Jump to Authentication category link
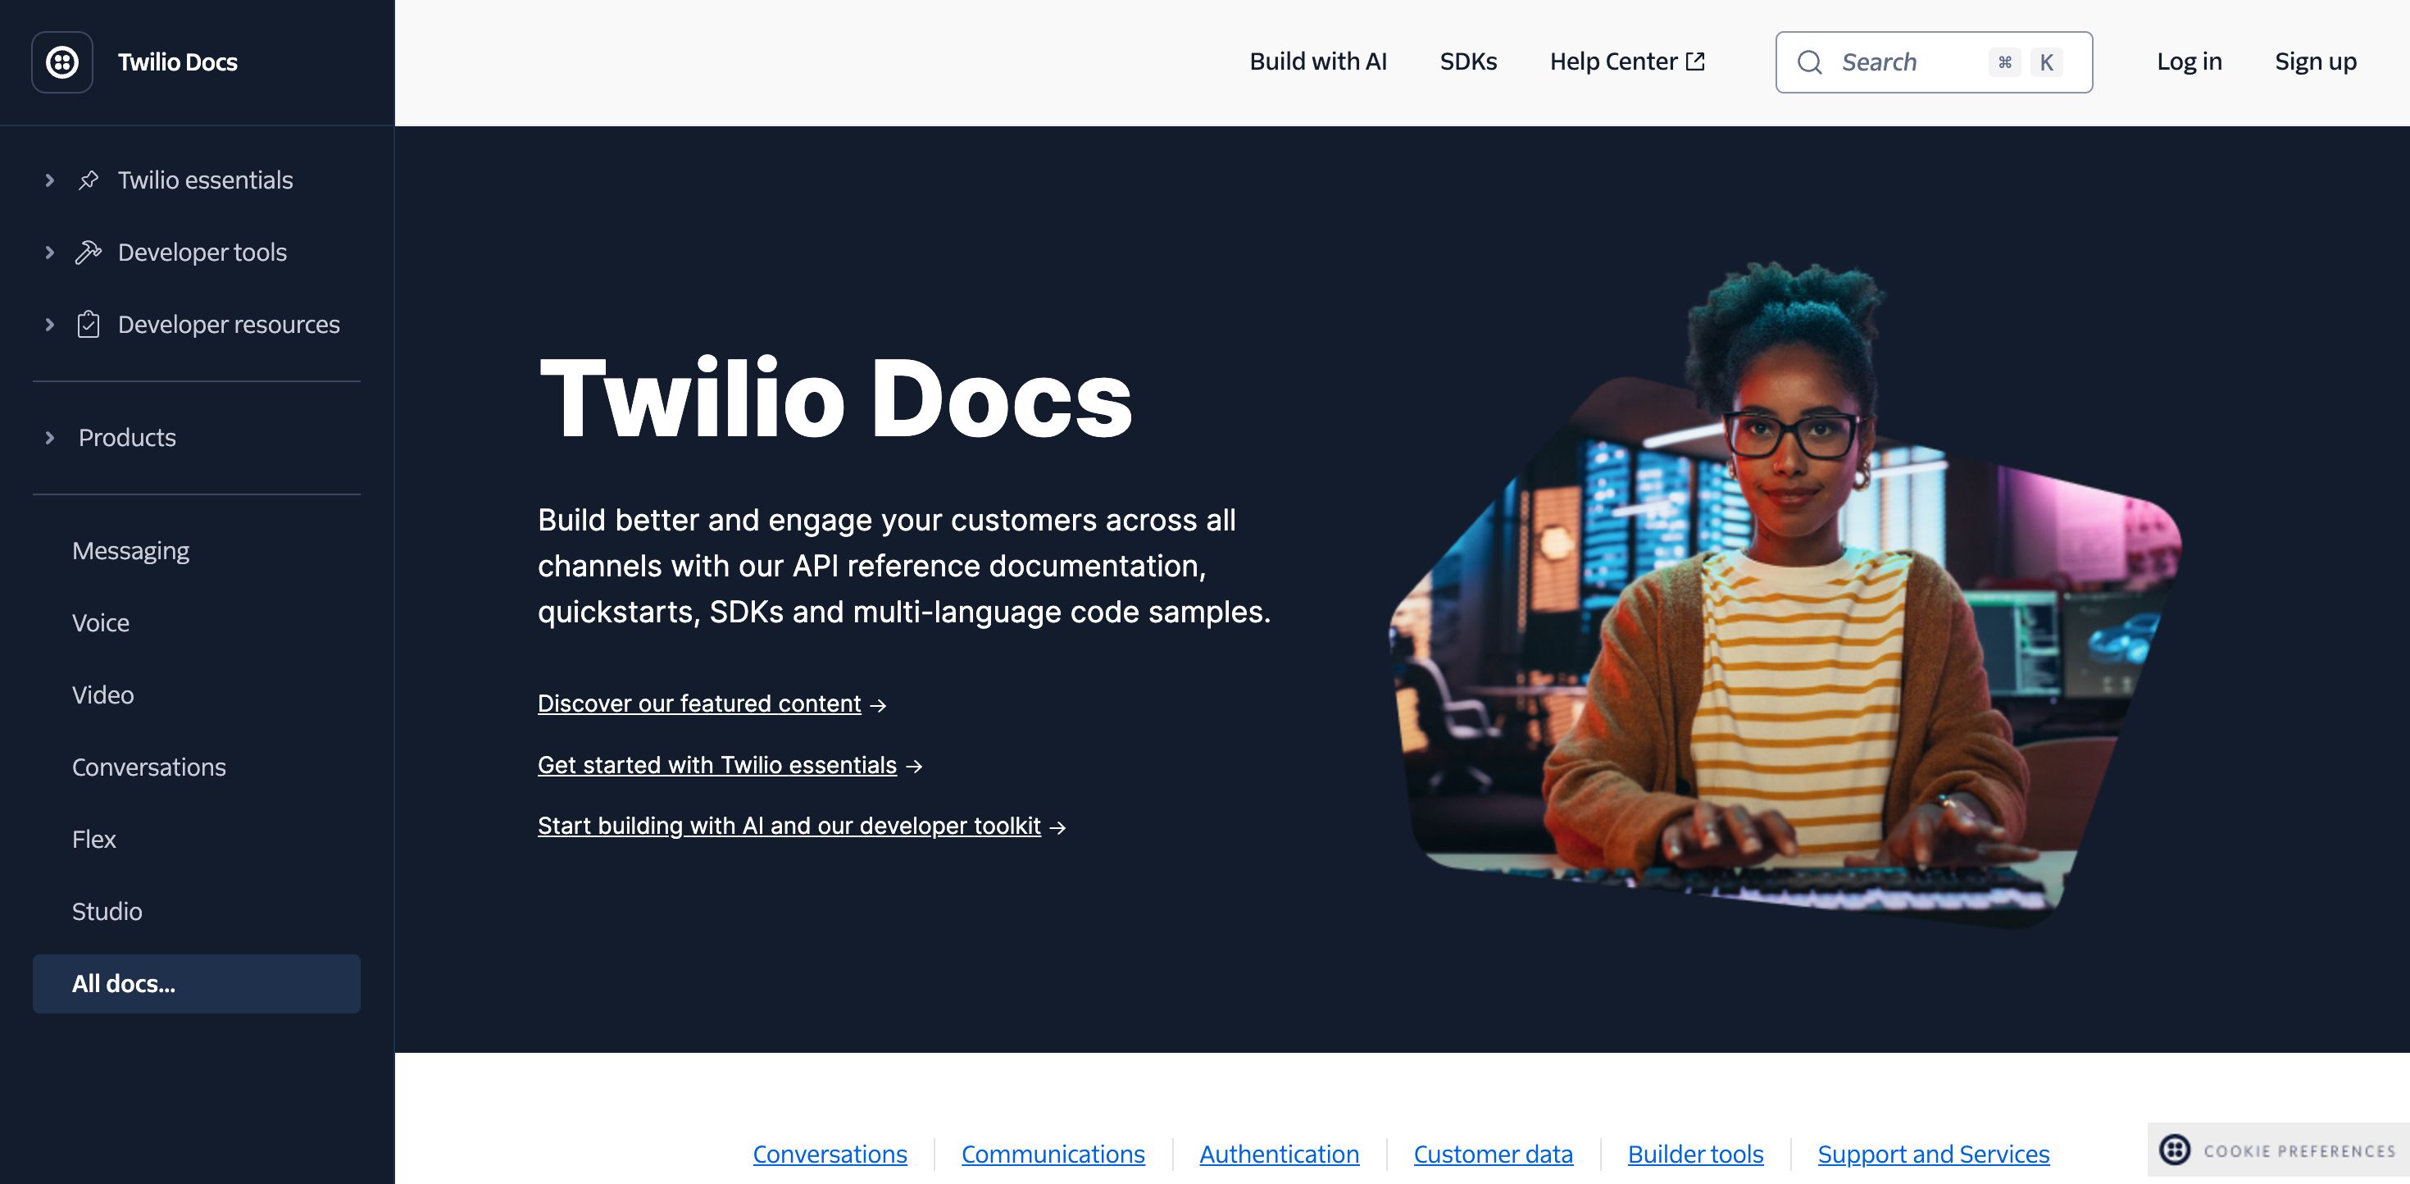This screenshot has width=2410, height=1184. (1279, 1154)
